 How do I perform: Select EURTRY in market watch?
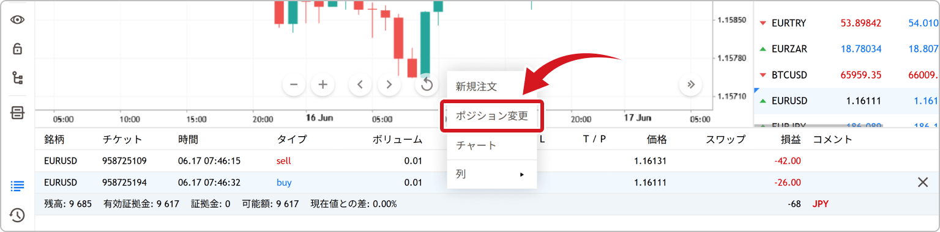click(x=789, y=23)
